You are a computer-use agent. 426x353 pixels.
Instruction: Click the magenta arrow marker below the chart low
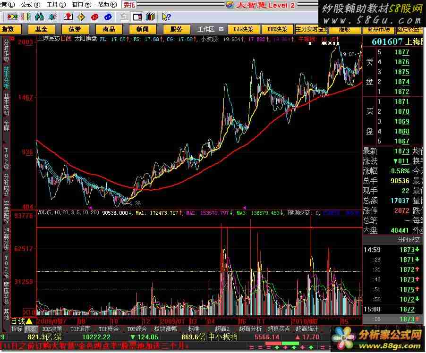click(x=91, y=208)
